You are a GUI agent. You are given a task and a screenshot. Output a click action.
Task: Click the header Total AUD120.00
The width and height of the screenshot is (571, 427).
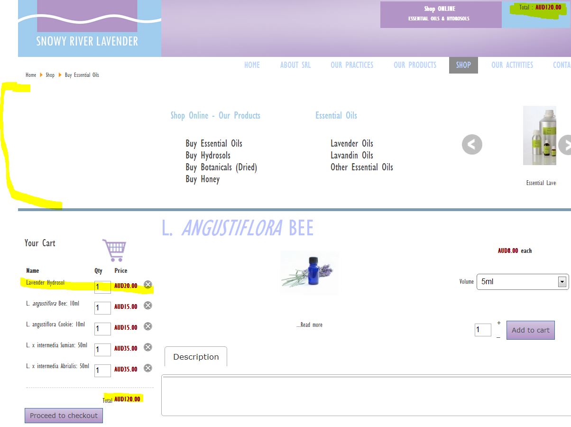click(540, 8)
